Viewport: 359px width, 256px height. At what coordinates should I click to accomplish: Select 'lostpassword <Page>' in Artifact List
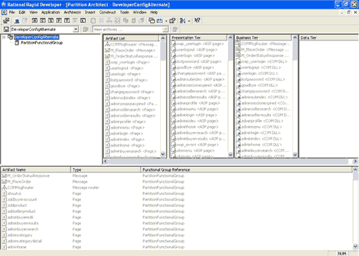[x=129, y=80]
